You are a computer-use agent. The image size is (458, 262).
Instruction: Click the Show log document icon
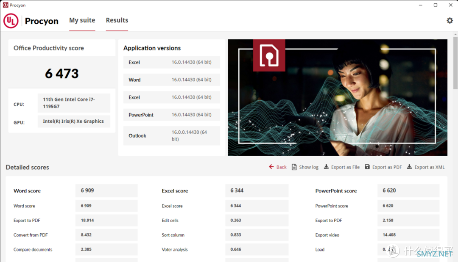[294, 167]
